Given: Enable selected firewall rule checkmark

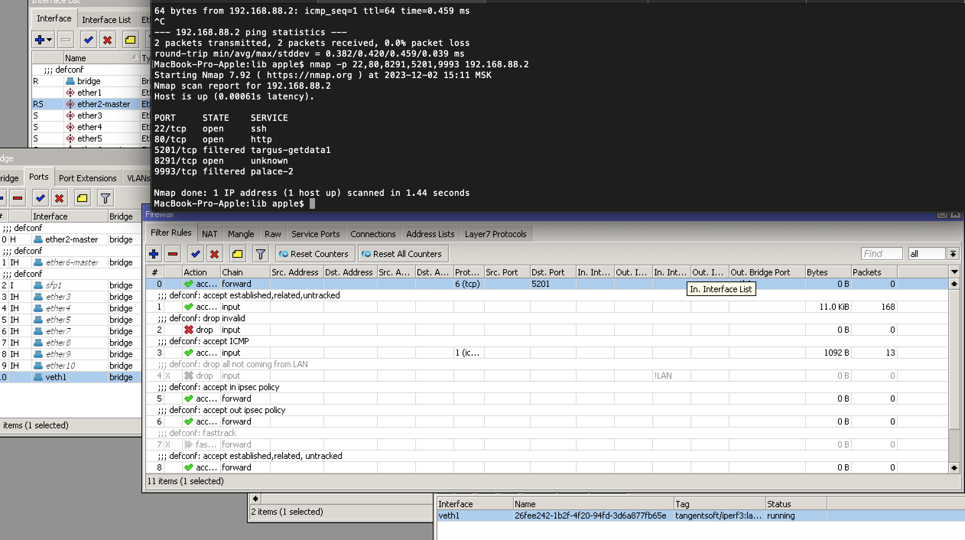Looking at the screenshot, I should tap(195, 254).
